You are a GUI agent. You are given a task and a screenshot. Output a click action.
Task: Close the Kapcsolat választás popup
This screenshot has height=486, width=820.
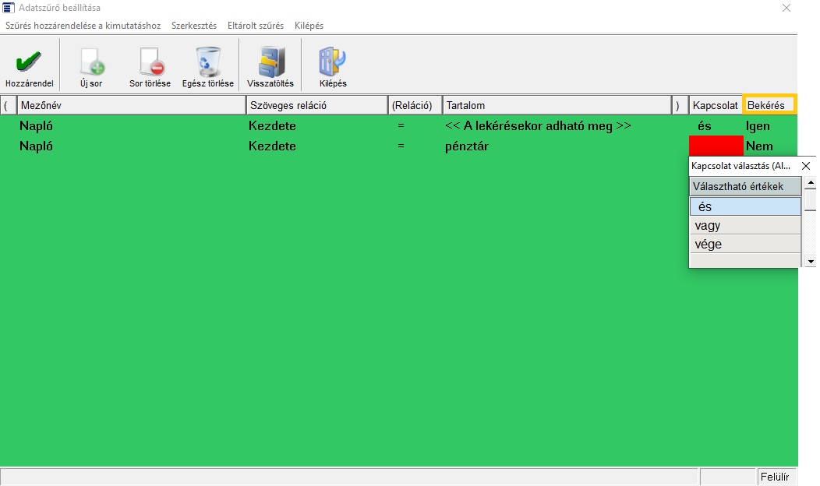[806, 166]
